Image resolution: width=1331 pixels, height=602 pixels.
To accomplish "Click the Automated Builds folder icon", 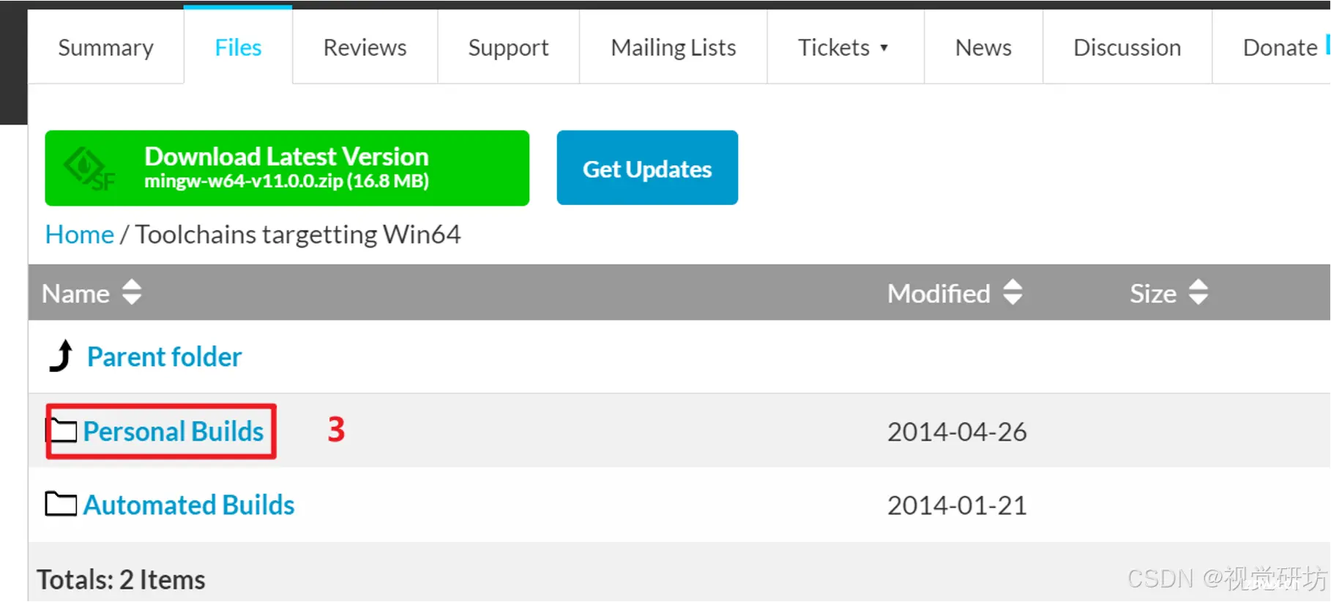I will [61, 504].
